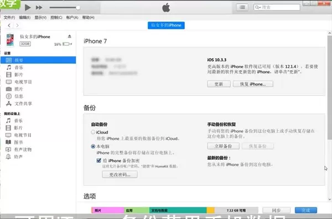Open the 帮助(H) menu
Image resolution: width=332 pixels, height=219 pixels.
89,17
